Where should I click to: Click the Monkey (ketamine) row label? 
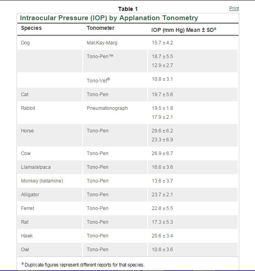click(x=42, y=181)
